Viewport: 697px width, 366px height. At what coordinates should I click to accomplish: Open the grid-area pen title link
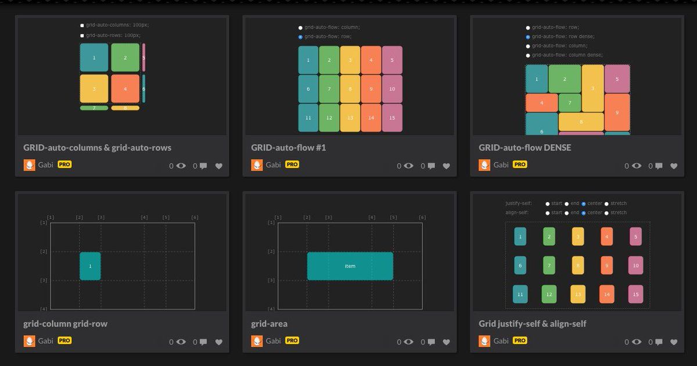[x=269, y=324]
